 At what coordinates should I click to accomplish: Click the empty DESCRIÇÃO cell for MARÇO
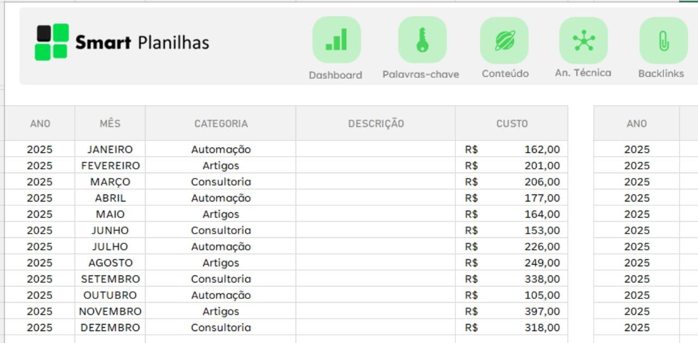click(x=376, y=181)
